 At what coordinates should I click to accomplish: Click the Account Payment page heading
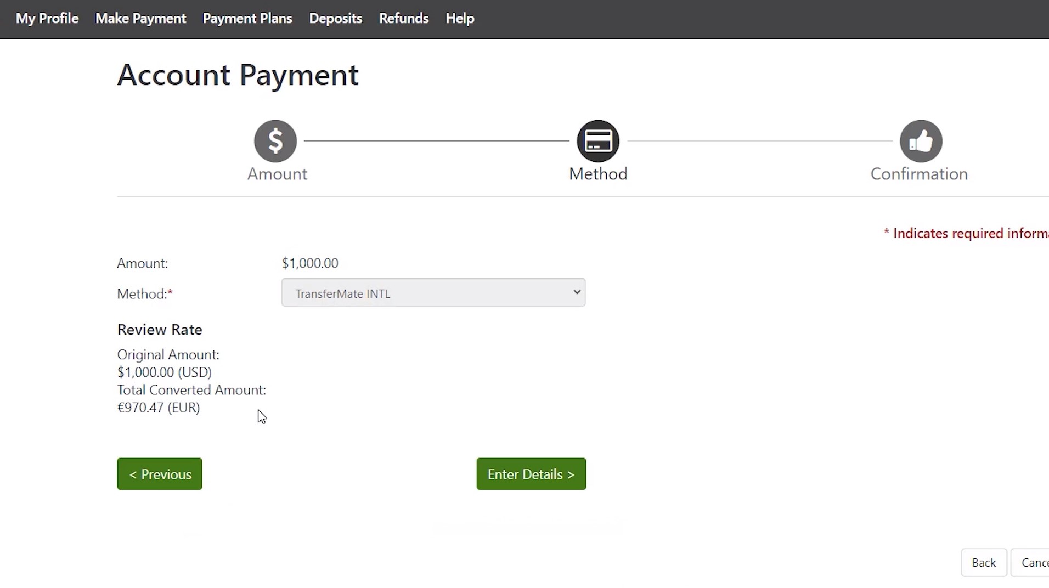tap(238, 75)
